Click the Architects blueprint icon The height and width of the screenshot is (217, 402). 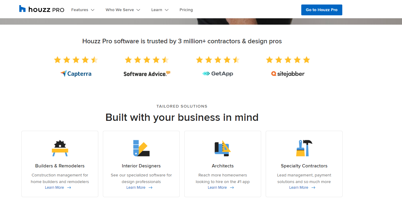[223, 148]
